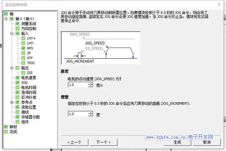Viewport: 226px width, 151px height.
Task: Toggle the RPS input checkbox
Action: click(23, 48)
